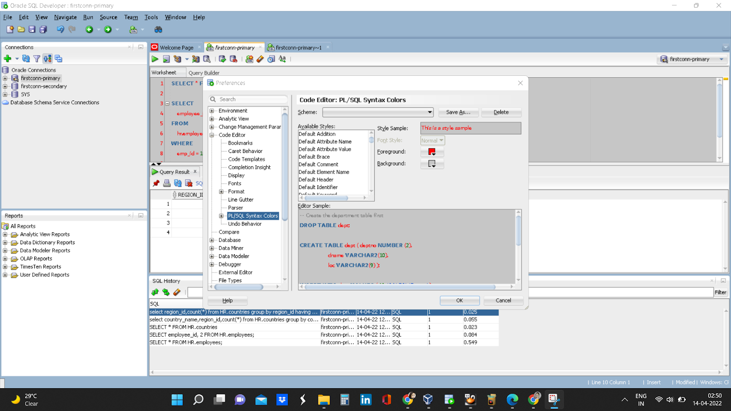Viewport: 731px width, 411px height.
Task: Click the Run Statement green play icon
Action: 155,59
